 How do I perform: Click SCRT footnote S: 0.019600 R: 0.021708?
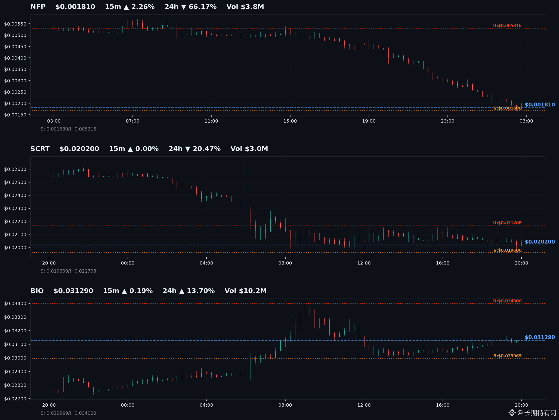tap(68, 271)
